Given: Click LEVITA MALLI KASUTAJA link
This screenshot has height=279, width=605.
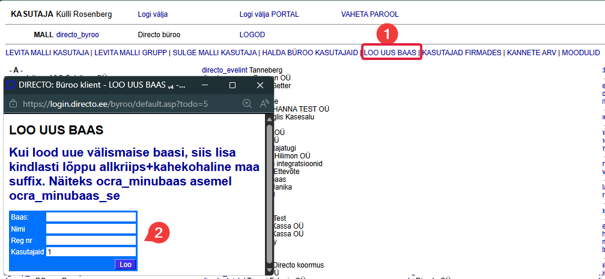Looking at the screenshot, I should point(47,53).
